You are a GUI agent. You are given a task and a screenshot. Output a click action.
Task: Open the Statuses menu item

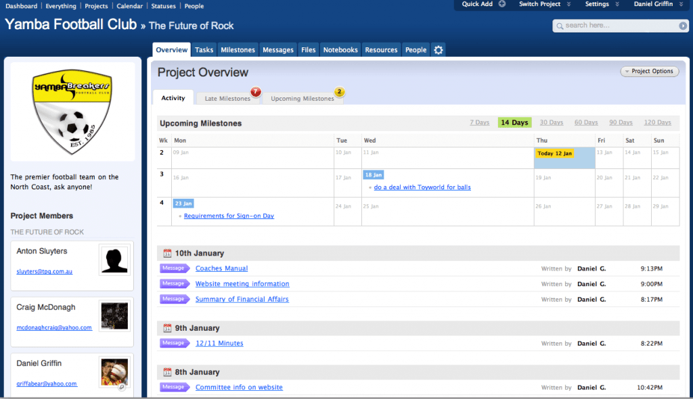pyautogui.click(x=164, y=6)
